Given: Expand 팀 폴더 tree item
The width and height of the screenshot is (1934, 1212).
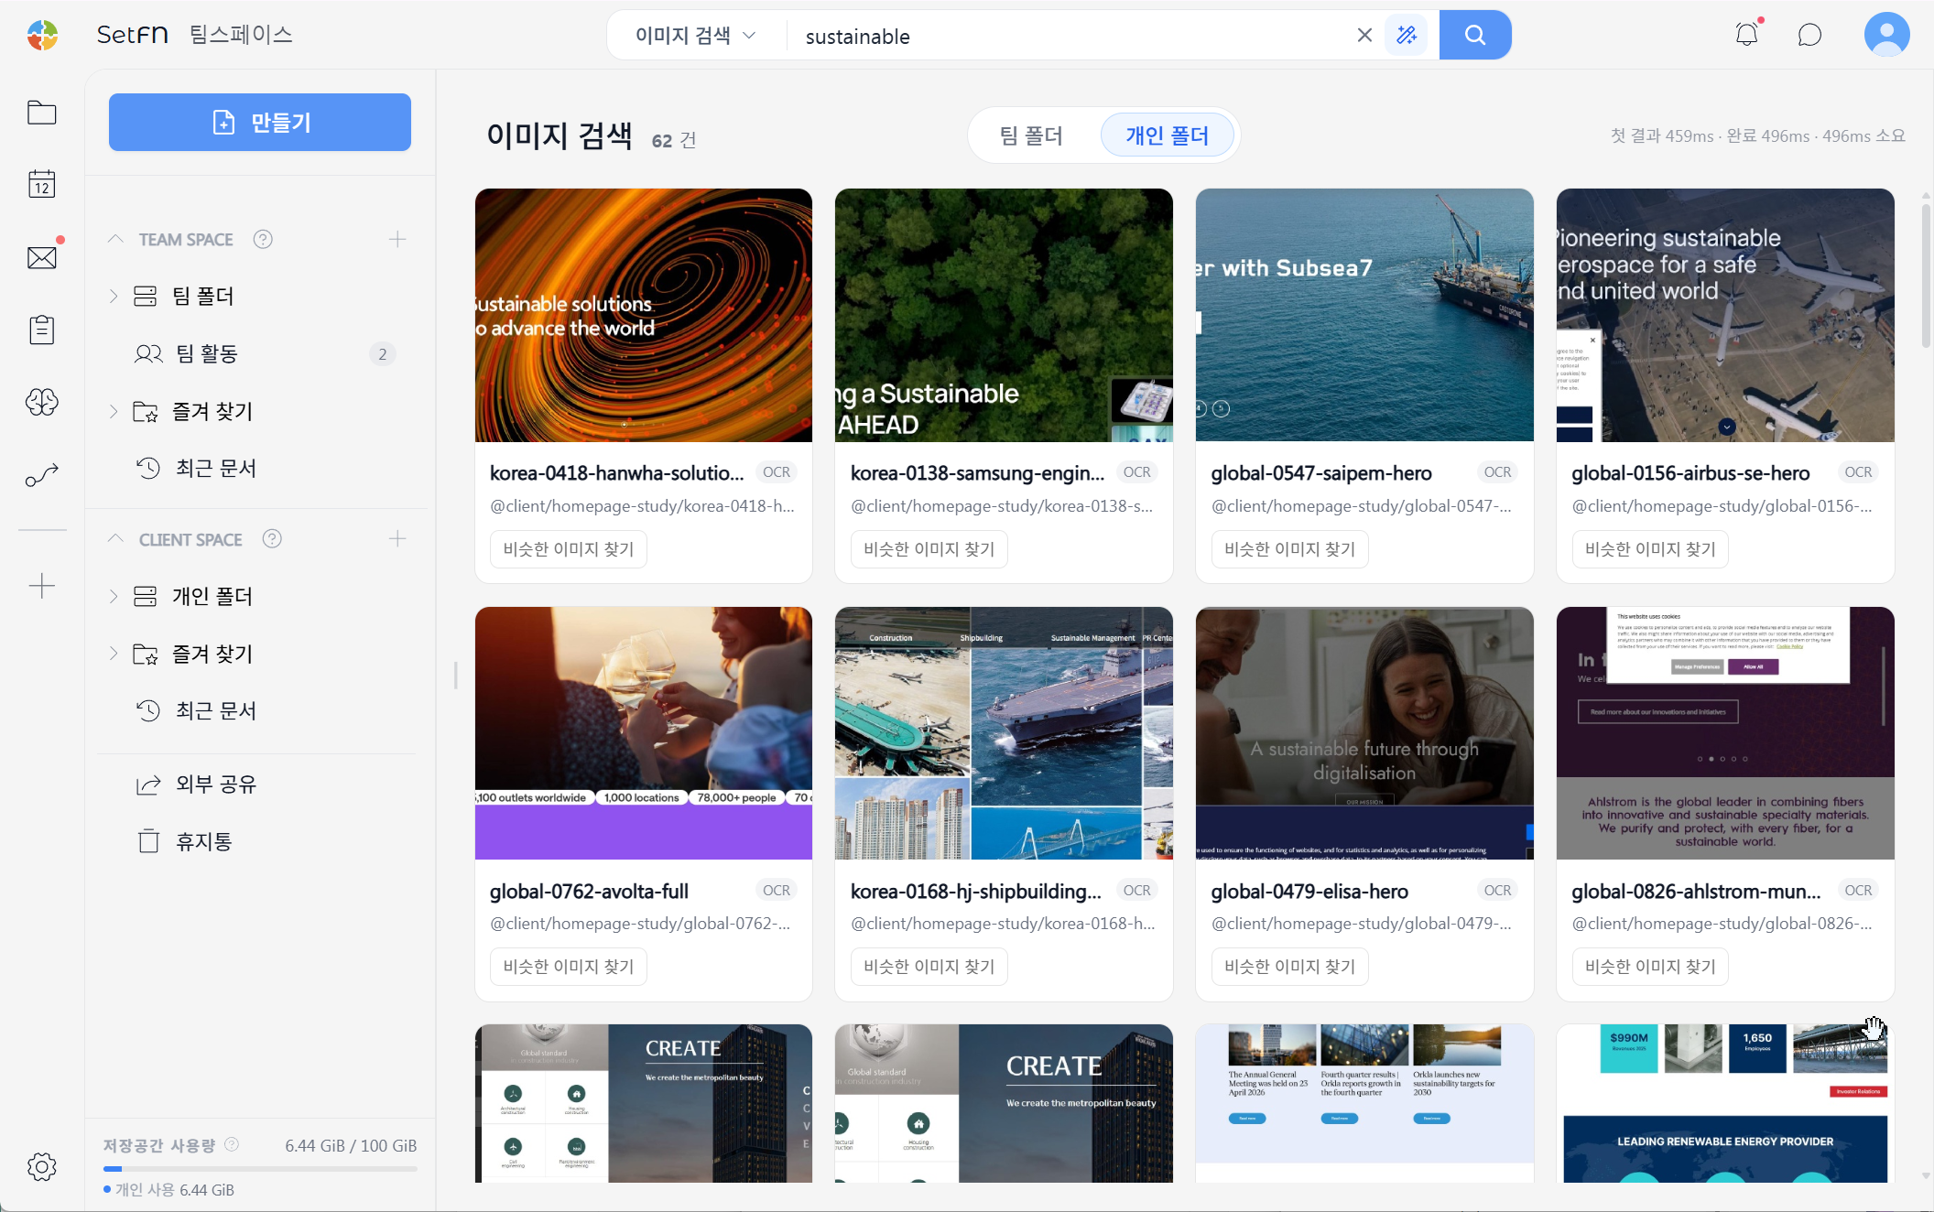Looking at the screenshot, I should tap(114, 296).
